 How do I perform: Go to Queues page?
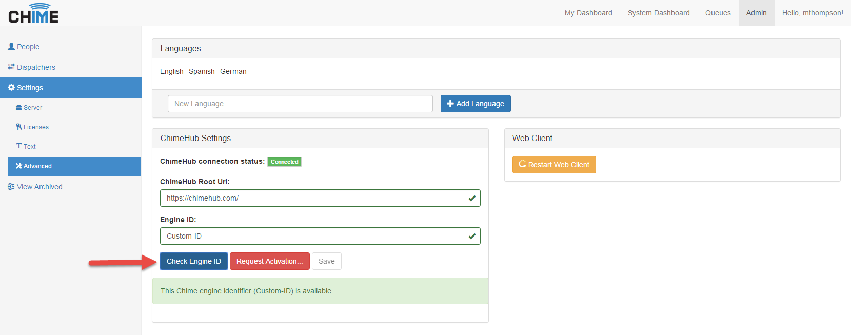[718, 13]
